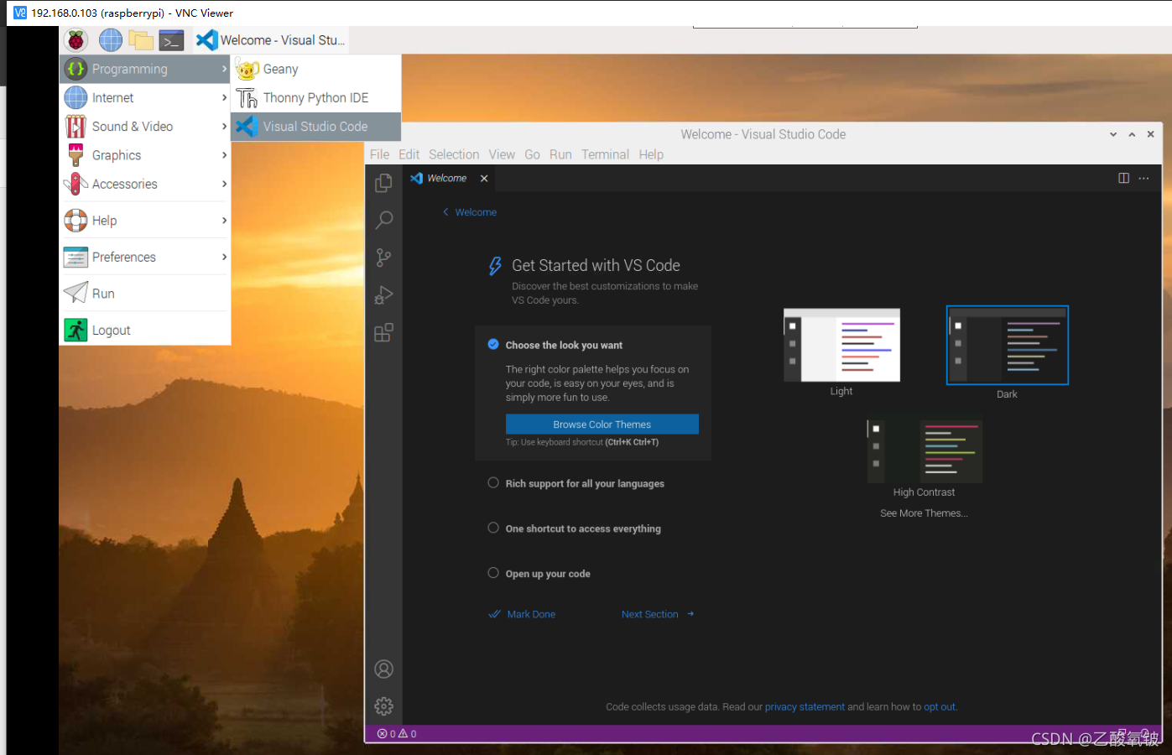Open the Selection menu in VS Code
This screenshot has height=755, width=1172.
click(454, 154)
